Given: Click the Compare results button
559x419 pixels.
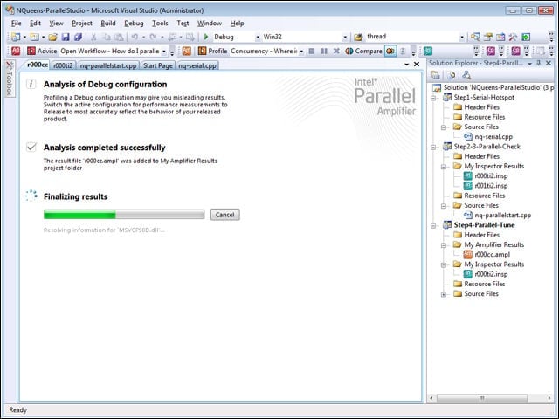Looking at the screenshot, I should pos(364,51).
